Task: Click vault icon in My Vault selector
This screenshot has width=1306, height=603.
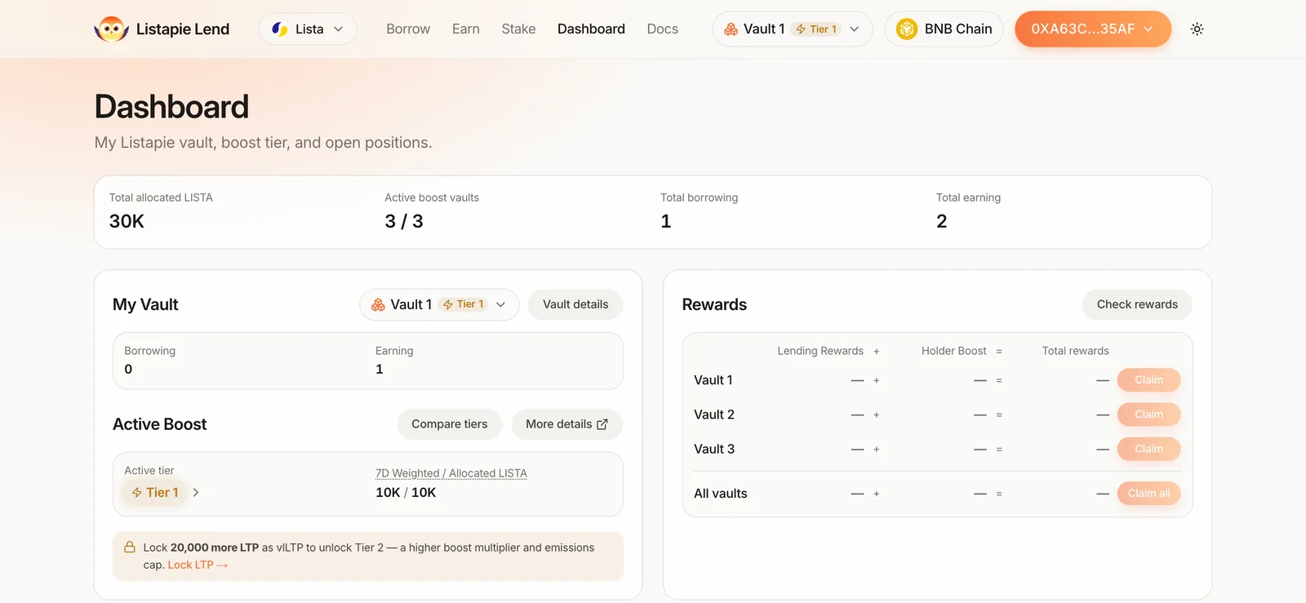Action: click(x=378, y=304)
